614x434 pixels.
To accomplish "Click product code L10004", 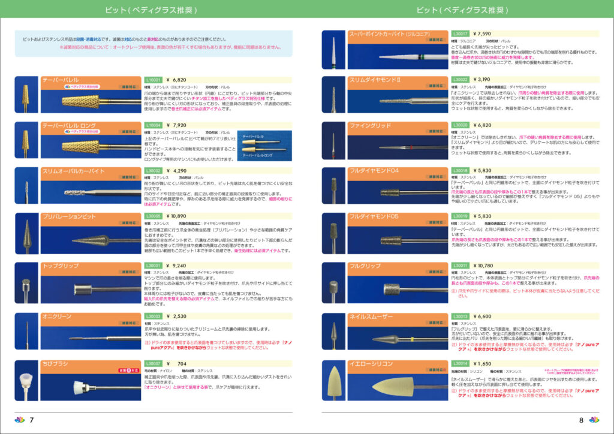I will (153, 125).
